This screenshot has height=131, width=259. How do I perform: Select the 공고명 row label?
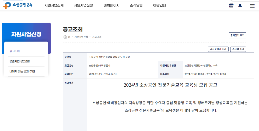[68, 57]
